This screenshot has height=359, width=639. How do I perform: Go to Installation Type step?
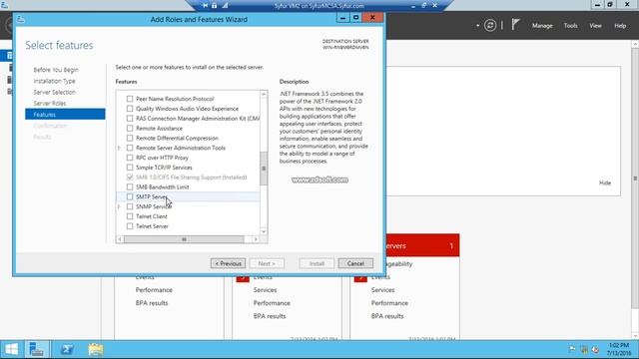coord(54,81)
